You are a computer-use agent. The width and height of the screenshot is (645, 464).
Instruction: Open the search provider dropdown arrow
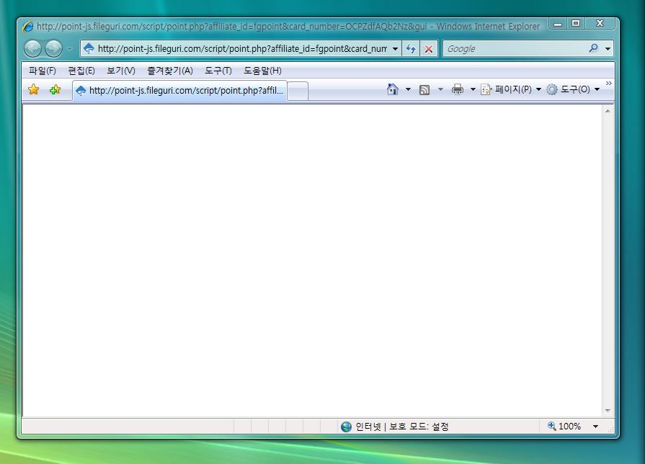click(608, 48)
